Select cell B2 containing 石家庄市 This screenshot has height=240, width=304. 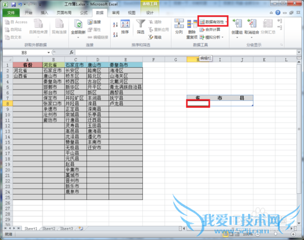54,70
